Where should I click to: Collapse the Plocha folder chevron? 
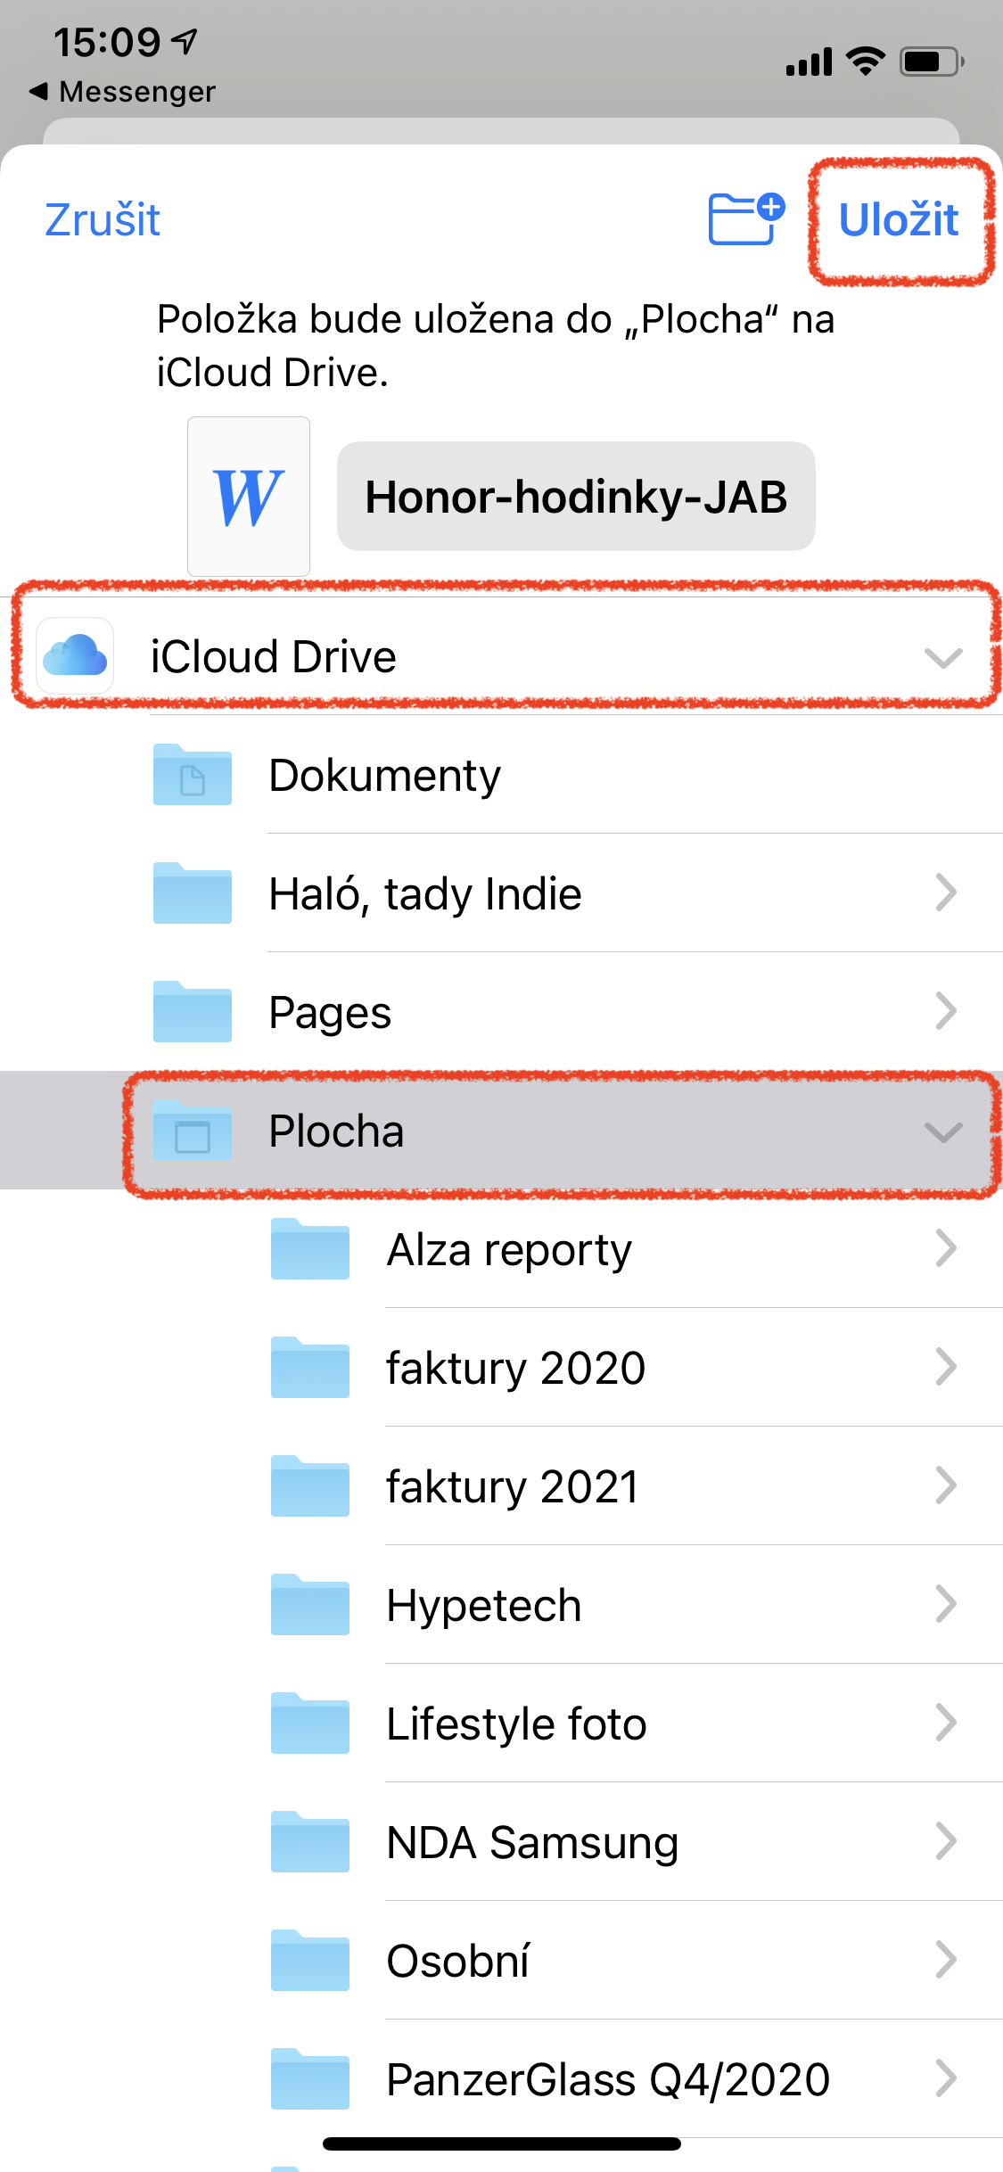pyautogui.click(x=942, y=1132)
